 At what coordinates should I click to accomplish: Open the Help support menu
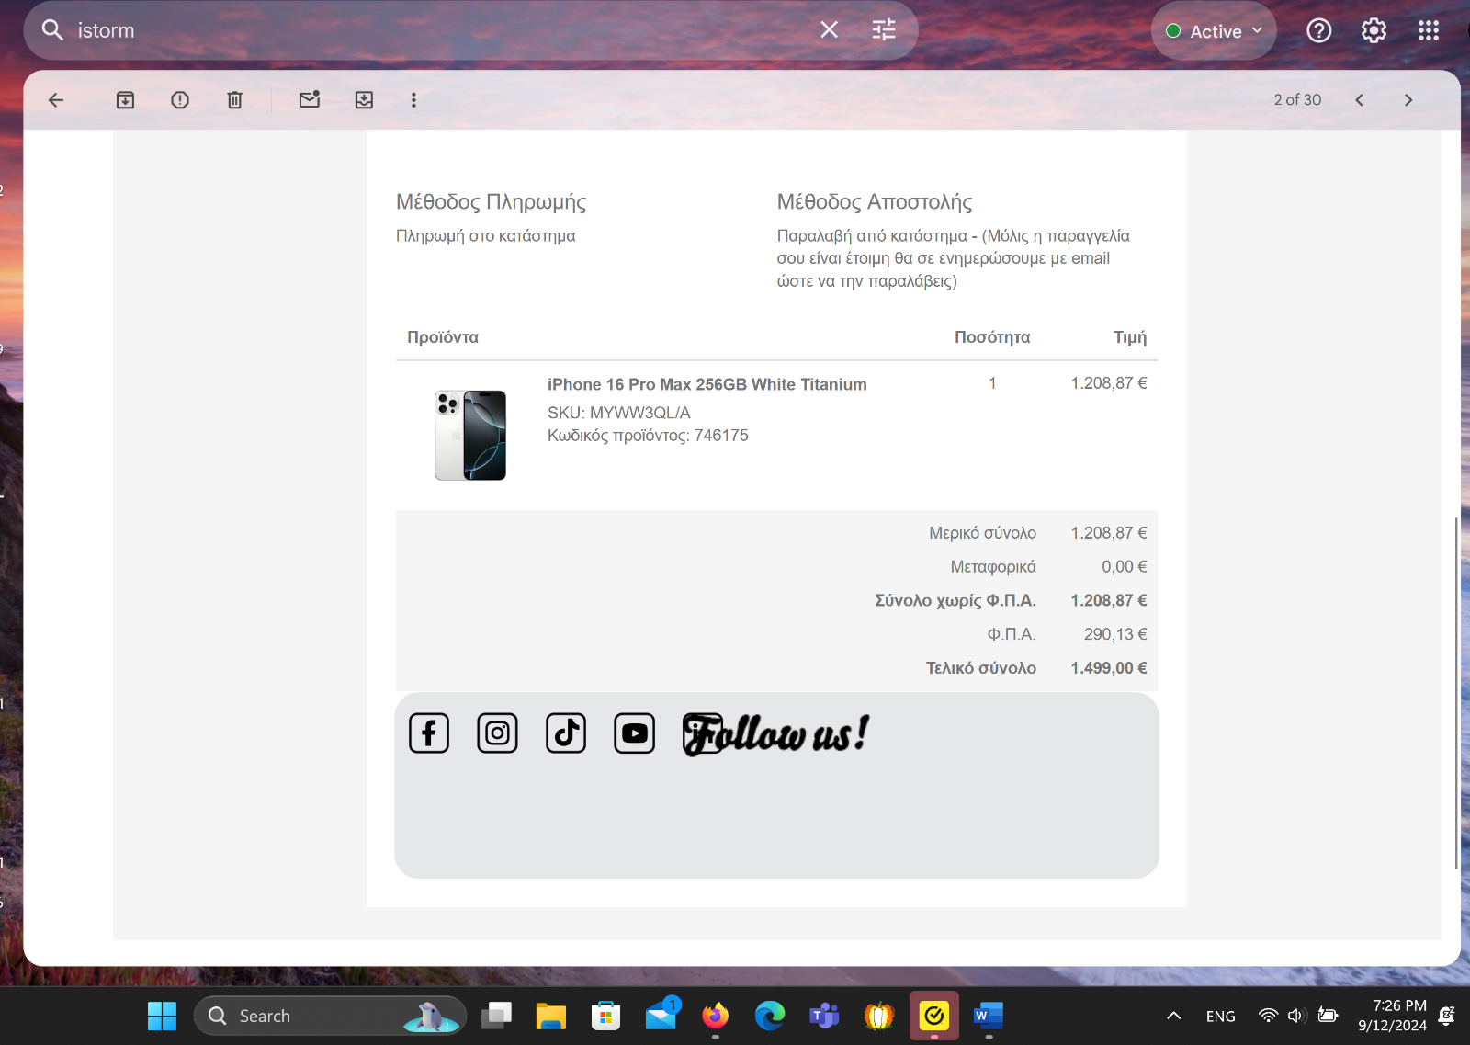(1319, 31)
